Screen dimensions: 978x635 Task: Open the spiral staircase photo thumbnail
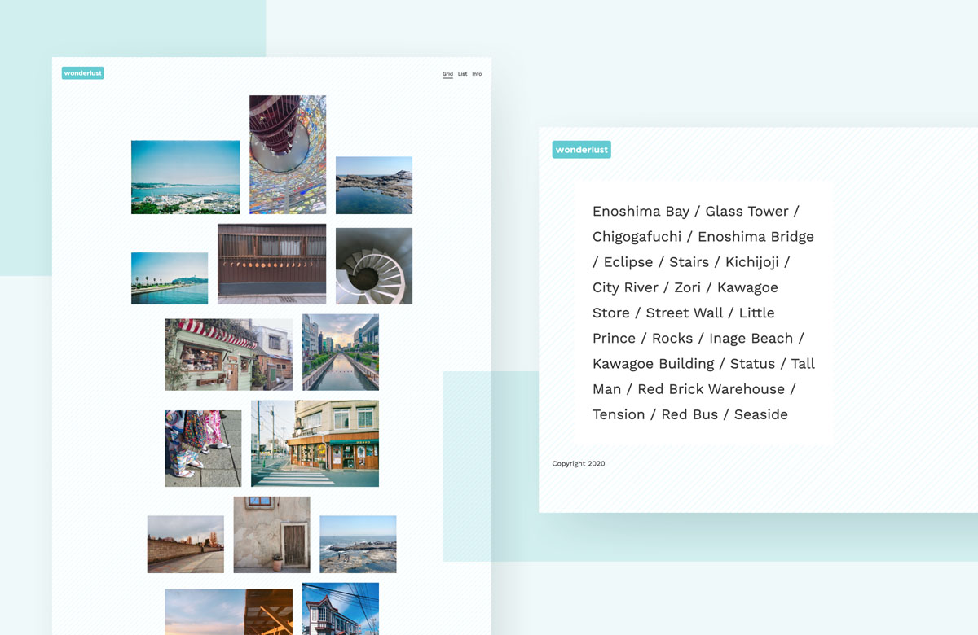pyautogui.click(x=373, y=265)
